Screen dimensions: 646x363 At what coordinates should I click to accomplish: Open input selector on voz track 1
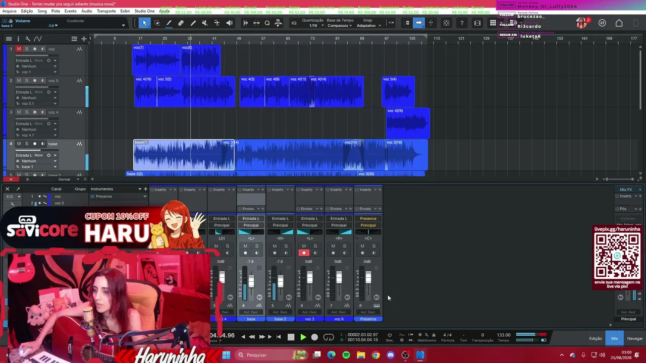[x=37, y=60]
